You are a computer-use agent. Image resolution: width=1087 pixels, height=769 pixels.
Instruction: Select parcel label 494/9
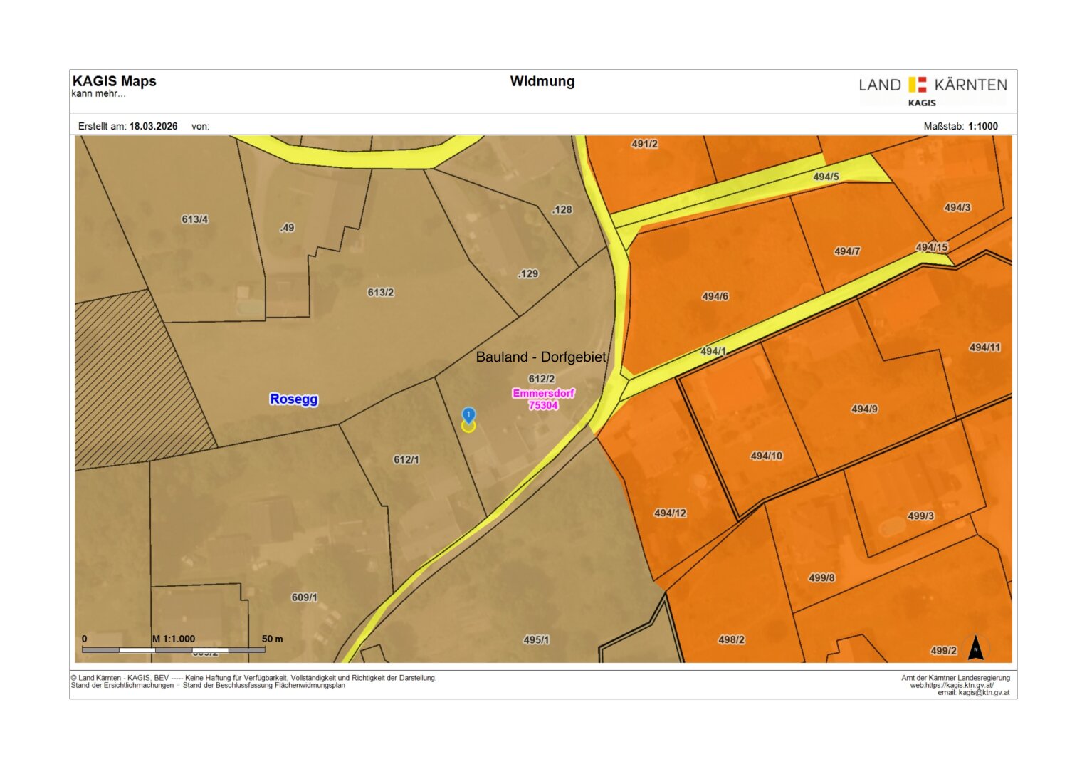[x=864, y=409]
